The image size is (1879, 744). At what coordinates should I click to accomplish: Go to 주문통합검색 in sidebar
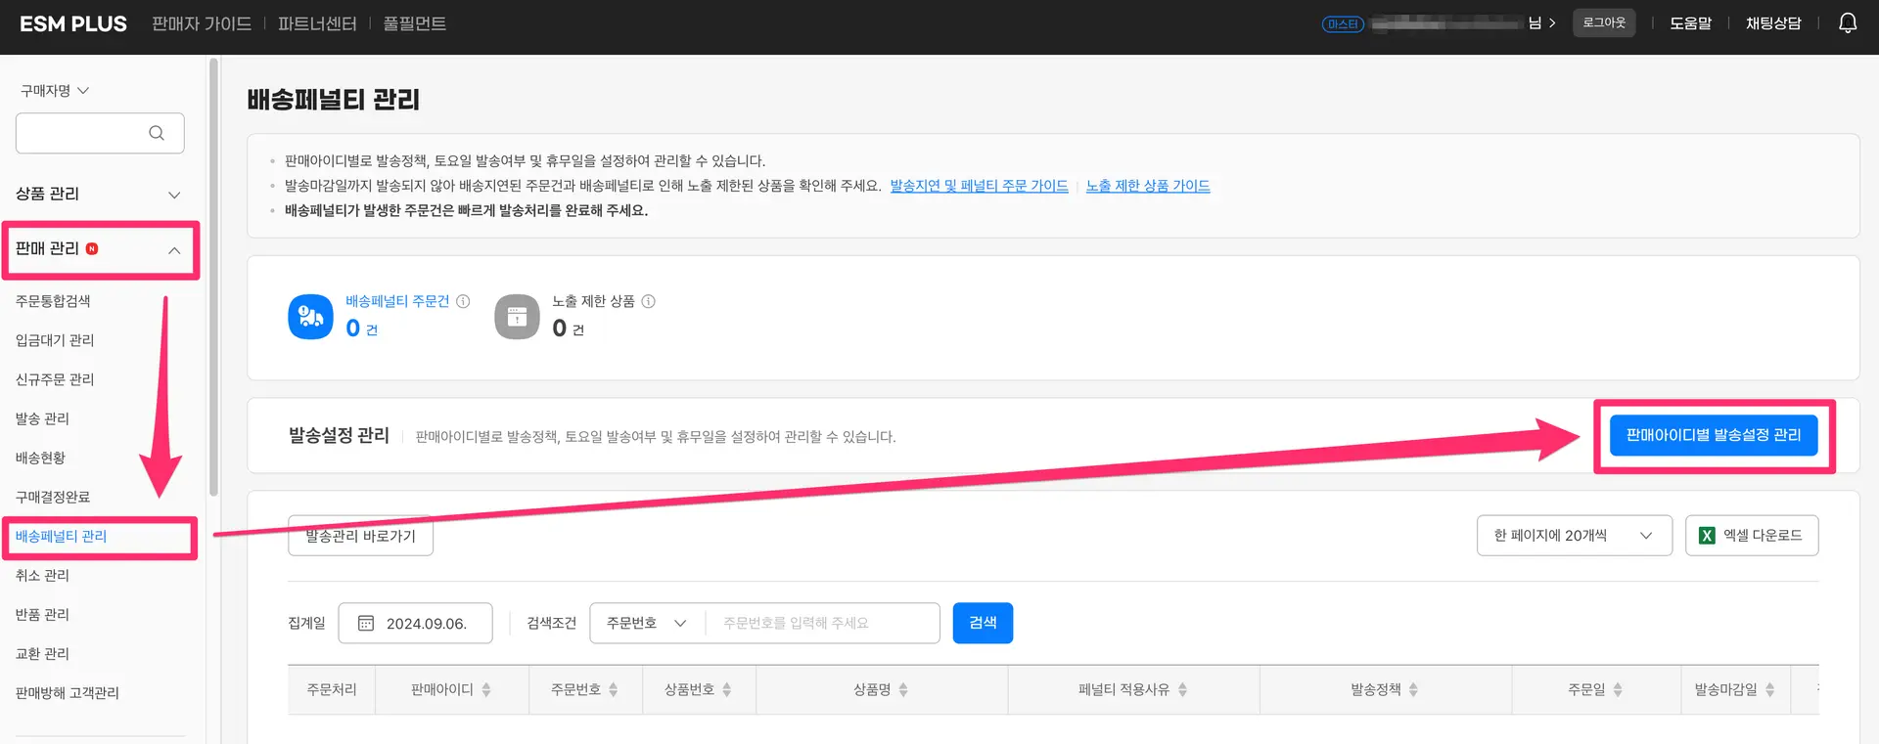(x=53, y=301)
